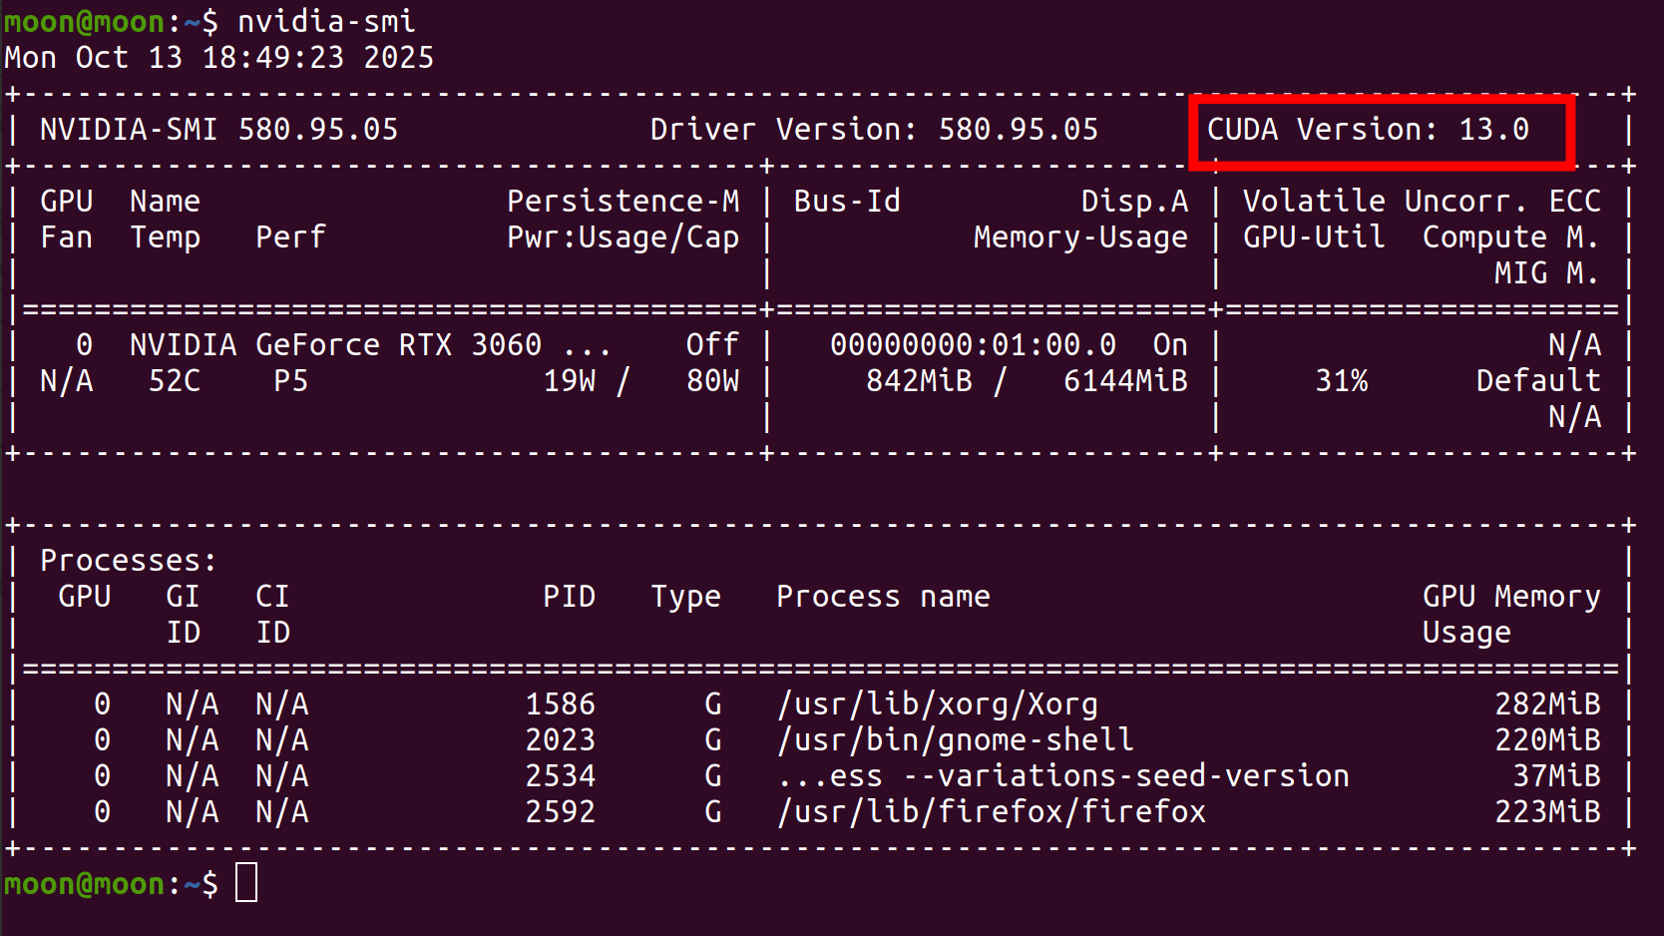Click the PID "2534"
The width and height of the screenshot is (1664, 936).
click(x=561, y=776)
